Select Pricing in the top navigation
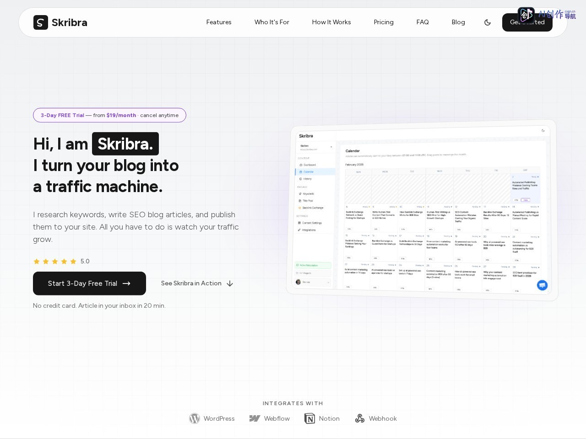 (x=384, y=22)
